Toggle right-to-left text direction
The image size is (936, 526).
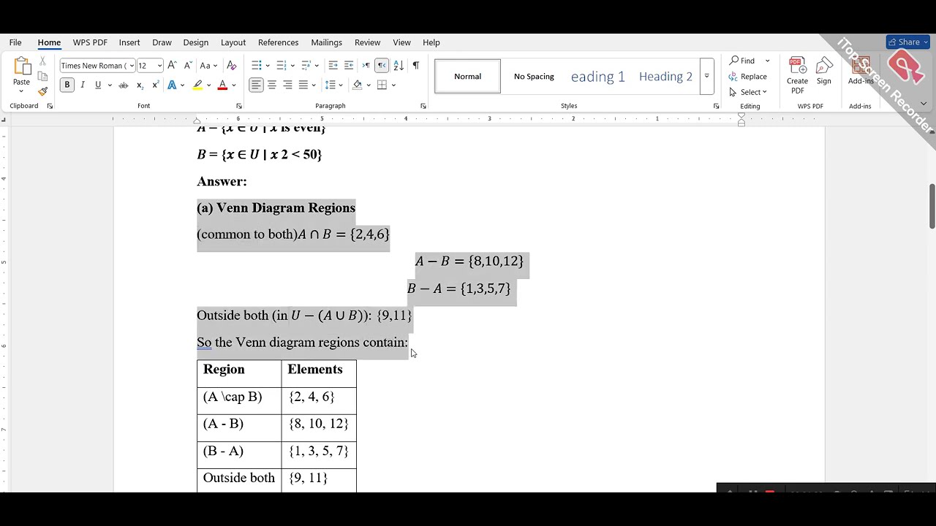(382, 65)
